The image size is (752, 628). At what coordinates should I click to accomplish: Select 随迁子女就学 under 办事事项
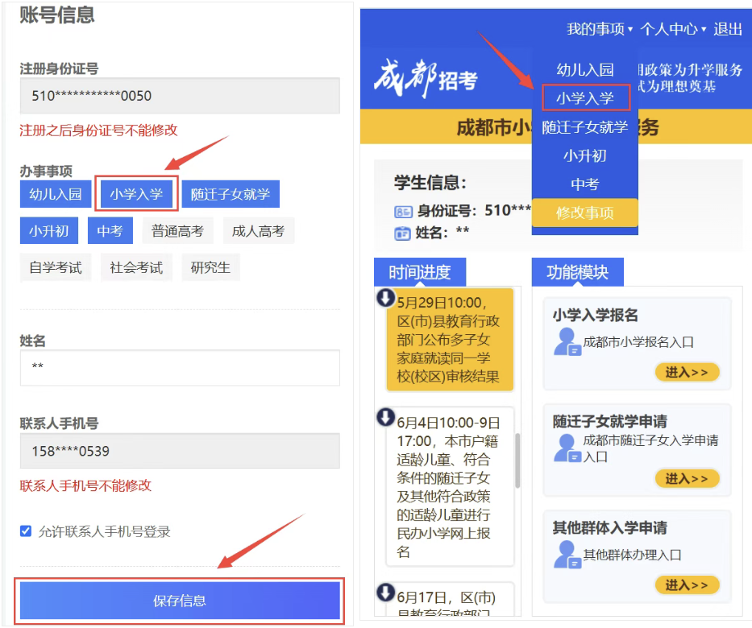pos(231,194)
